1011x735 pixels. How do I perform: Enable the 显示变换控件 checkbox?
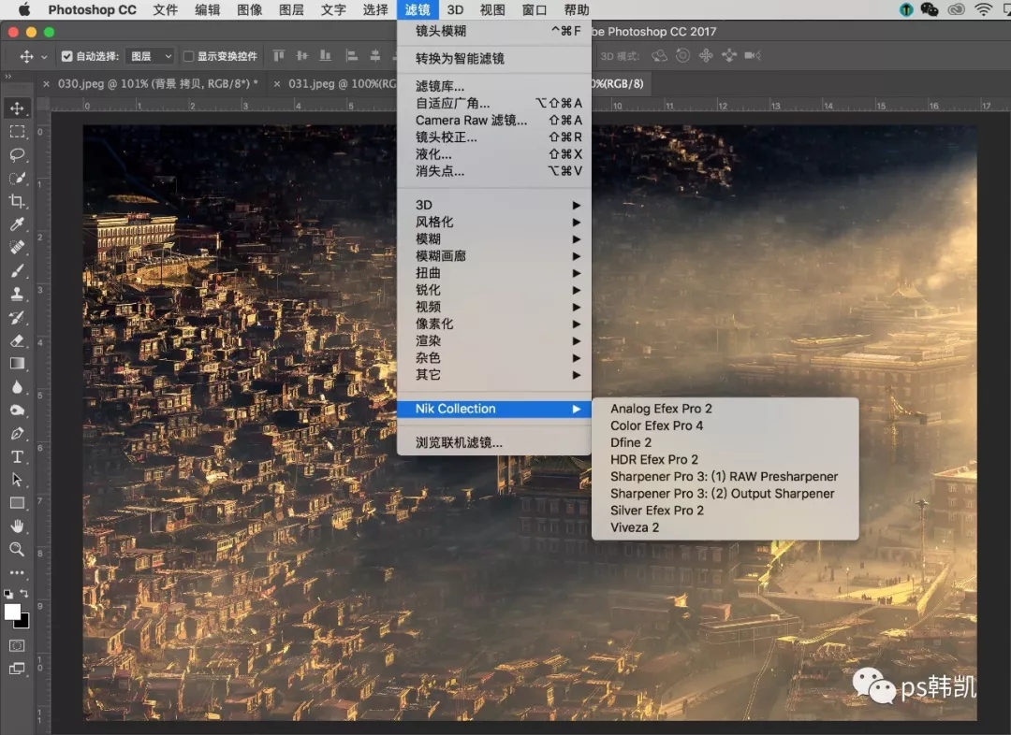(x=188, y=56)
